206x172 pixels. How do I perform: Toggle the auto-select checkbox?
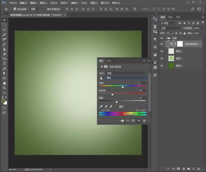[15, 9]
